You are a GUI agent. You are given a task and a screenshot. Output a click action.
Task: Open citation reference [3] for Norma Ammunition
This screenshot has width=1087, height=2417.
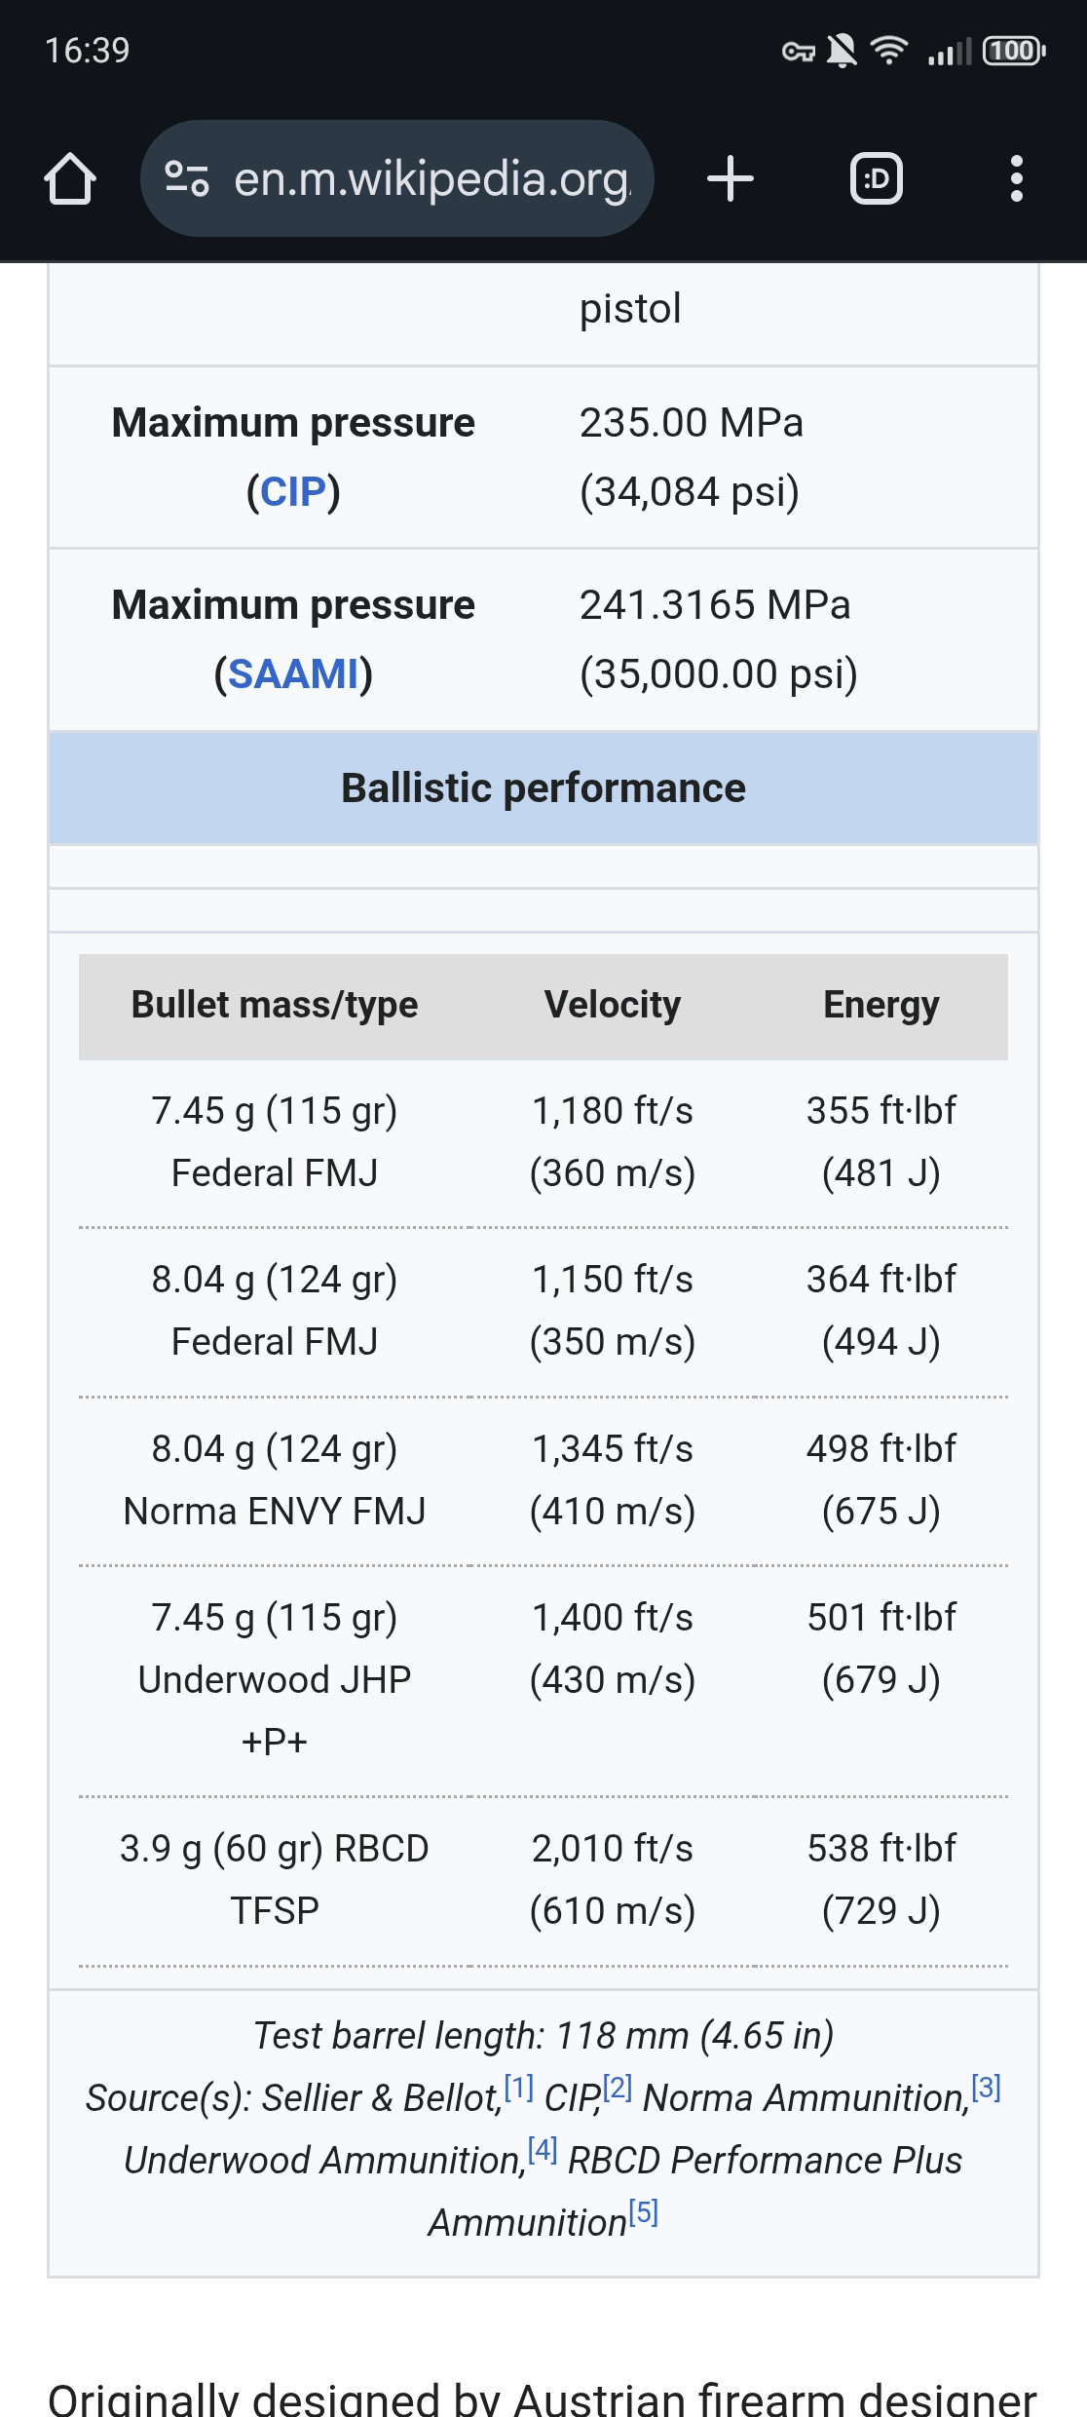click(987, 2087)
